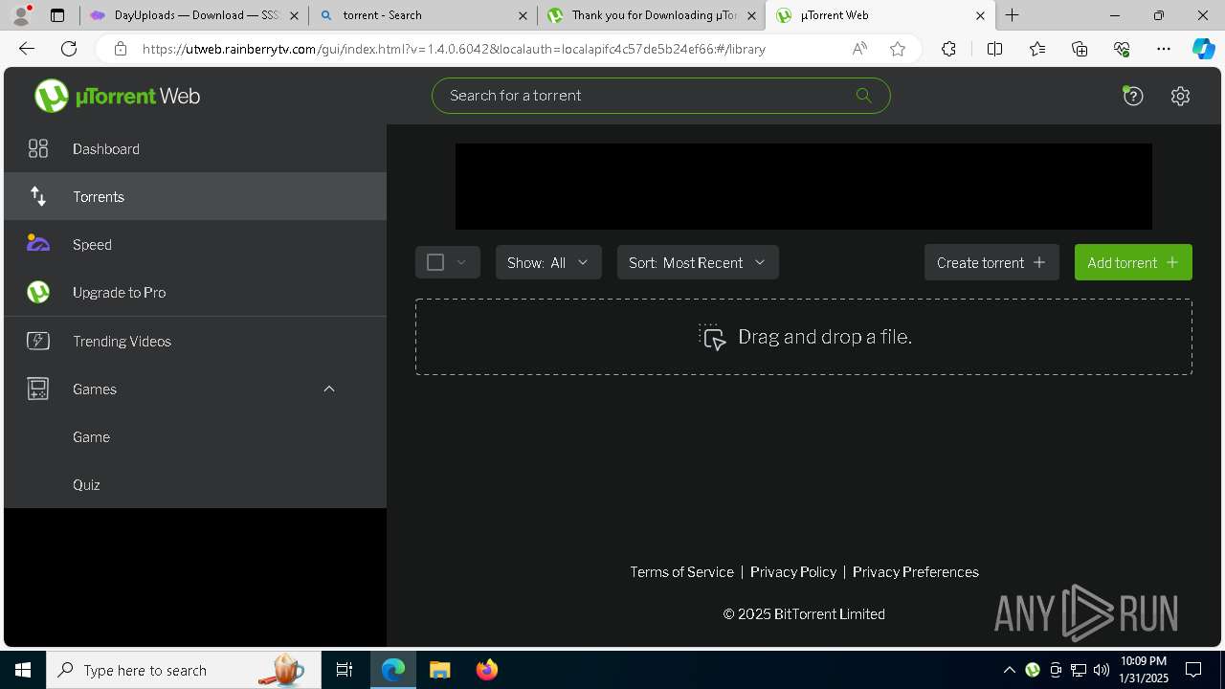Open Privacy Policy link
1225x689 pixels.
793,571
